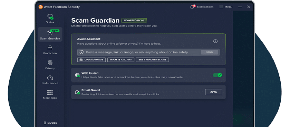Open the Protection lock icon

point(50,48)
